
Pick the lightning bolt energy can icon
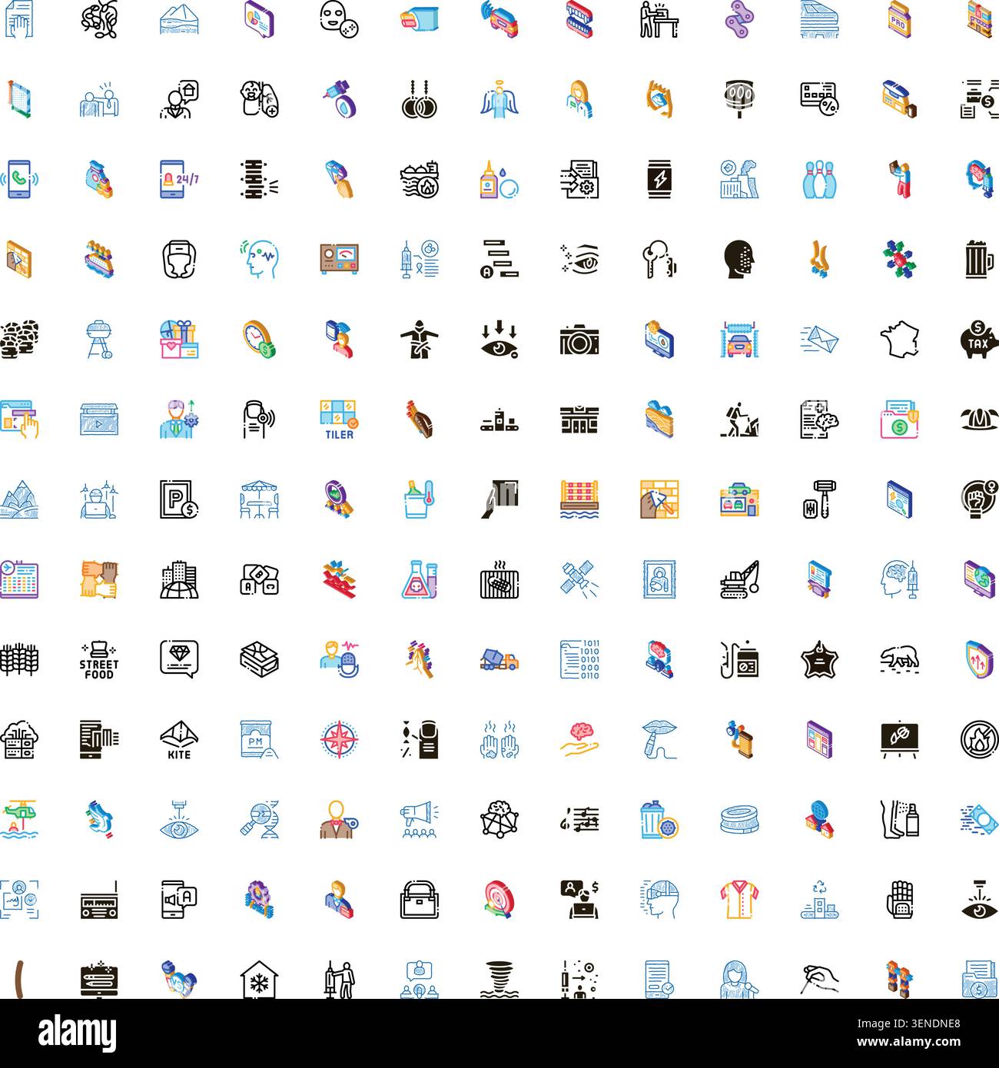click(x=659, y=180)
